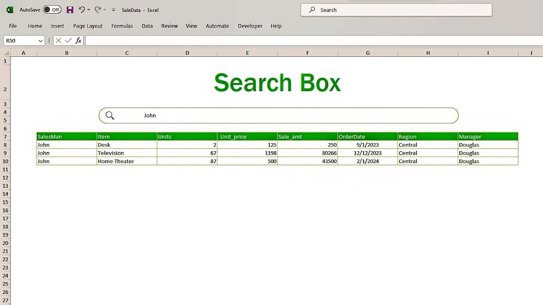Click inside the formula bar

coord(314,41)
